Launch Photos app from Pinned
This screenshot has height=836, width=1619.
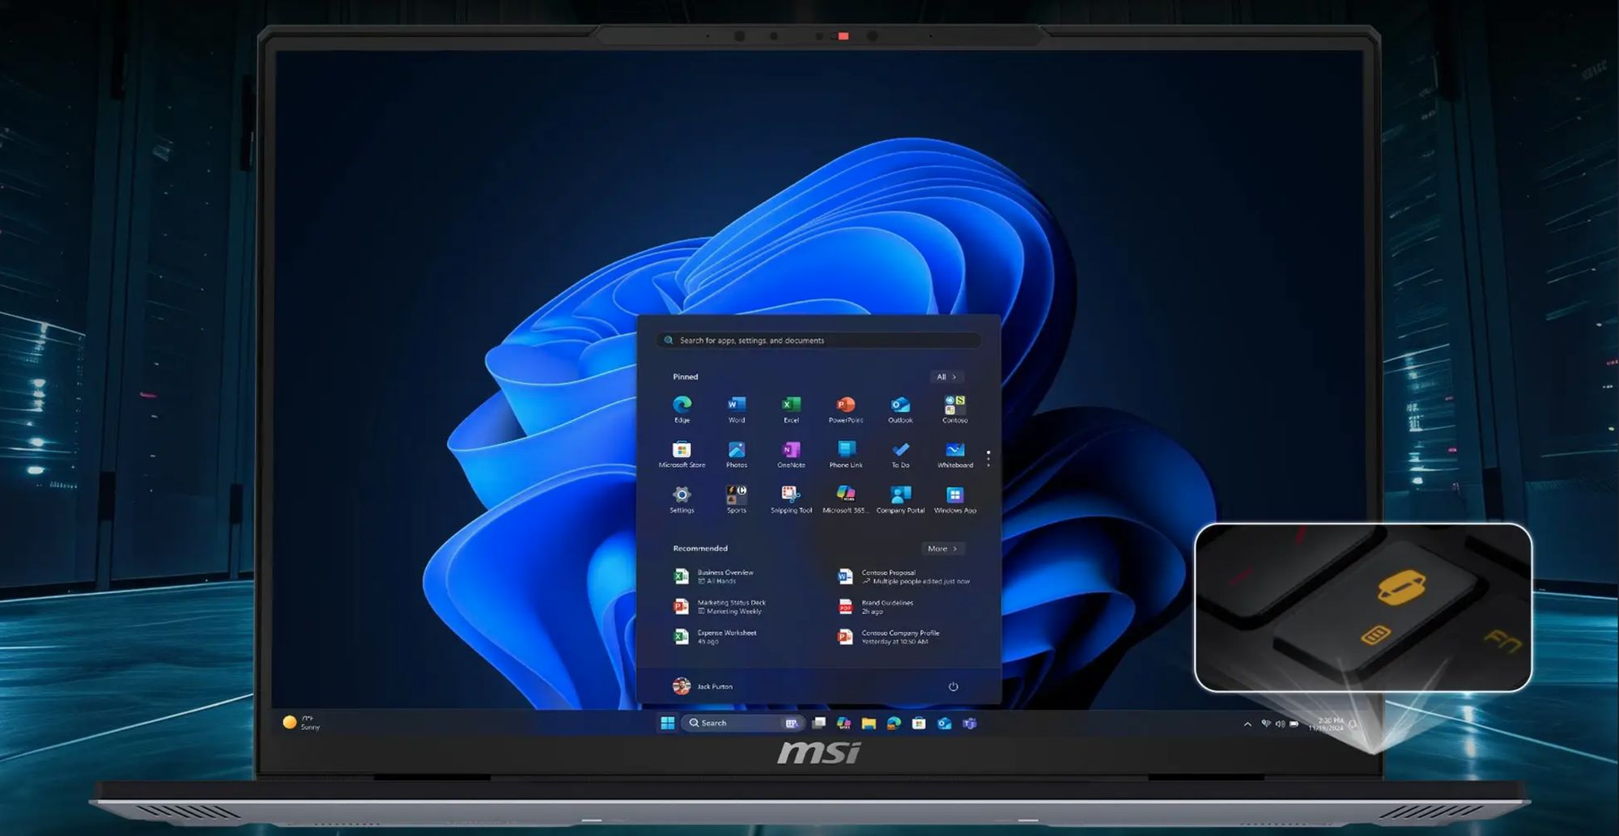tap(736, 454)
